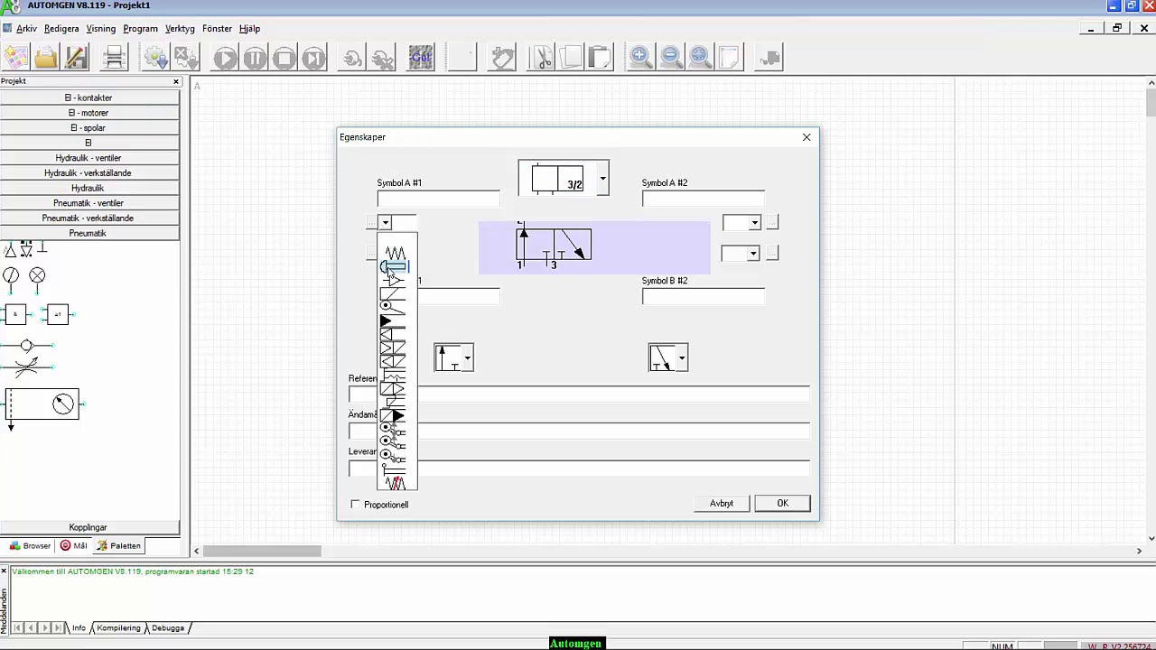Open the 3/2 valve type dropdown

click(x=602, y=178)
